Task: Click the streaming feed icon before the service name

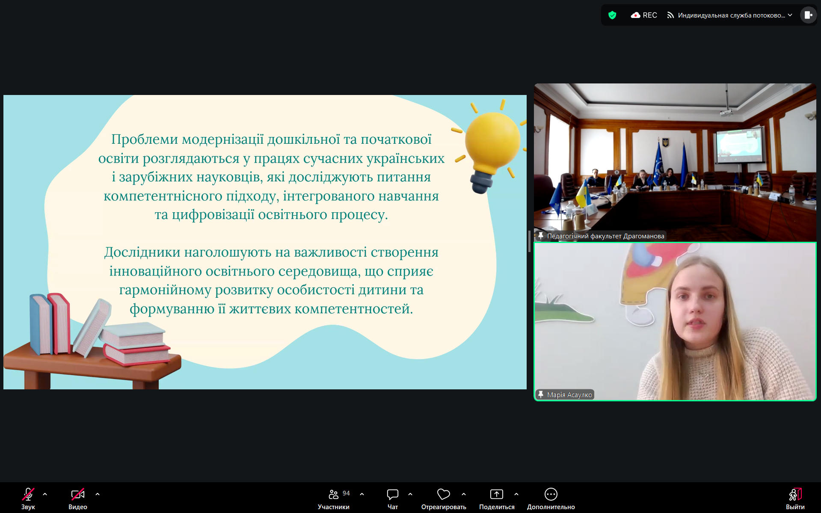Action: tap(670, 15)
